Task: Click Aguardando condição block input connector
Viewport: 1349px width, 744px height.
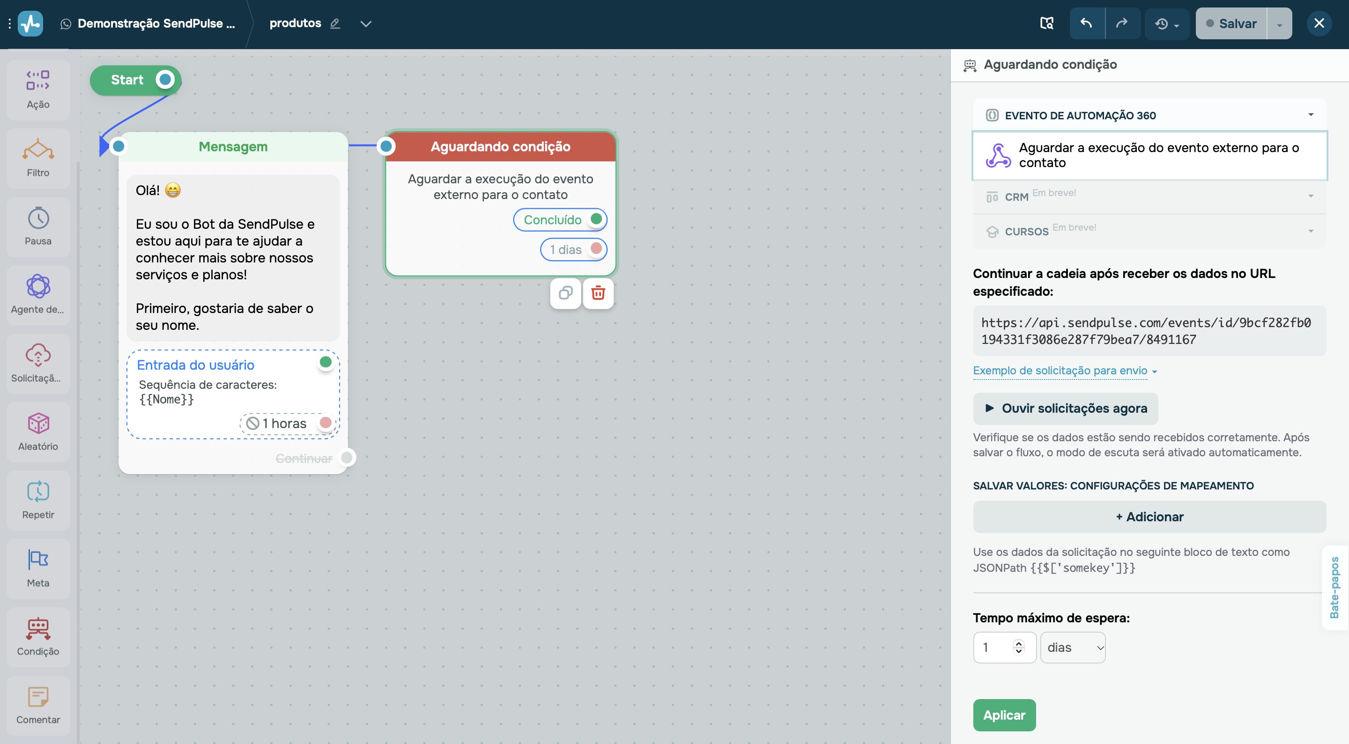Action: tap(386, 146)
